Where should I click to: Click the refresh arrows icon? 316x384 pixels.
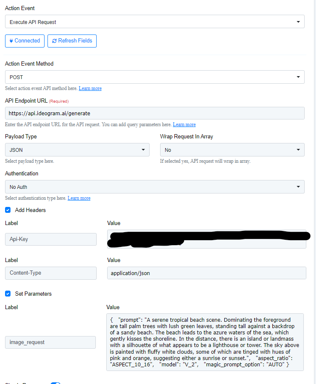pyautogui.click(x=54, y=41)
